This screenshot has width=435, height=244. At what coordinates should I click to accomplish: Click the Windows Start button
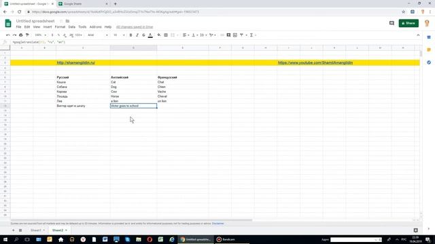click(x=5, y=239)
